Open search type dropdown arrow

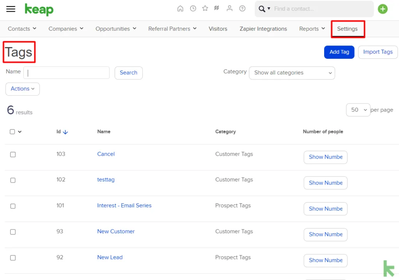coord(269,9)
